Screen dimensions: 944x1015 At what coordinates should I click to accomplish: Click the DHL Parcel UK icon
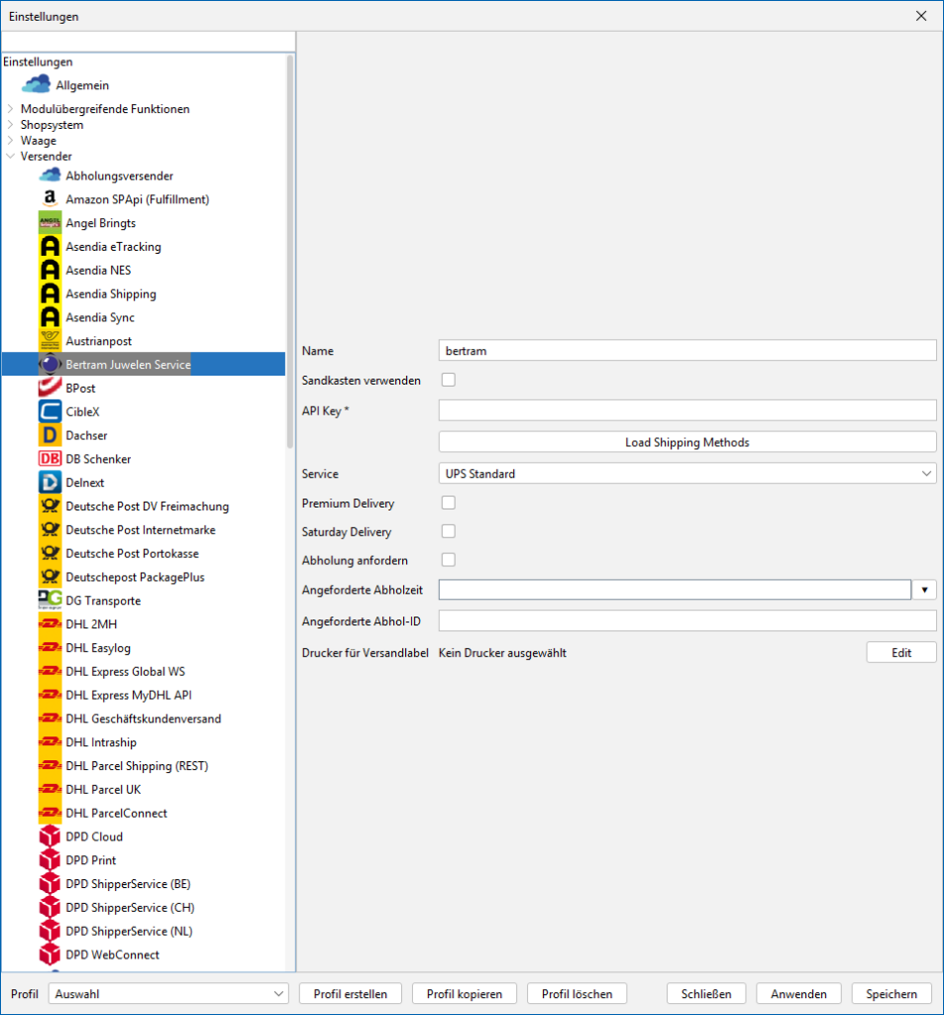point(50,790)
